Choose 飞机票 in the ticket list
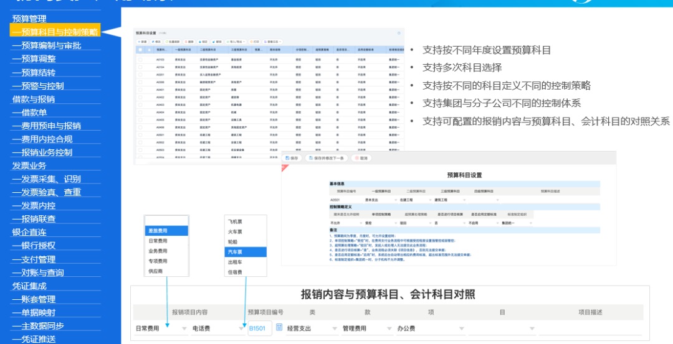 click(x=246, y=221)
